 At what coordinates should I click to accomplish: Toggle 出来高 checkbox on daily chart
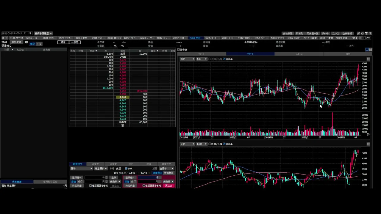[x=224, y=144]
